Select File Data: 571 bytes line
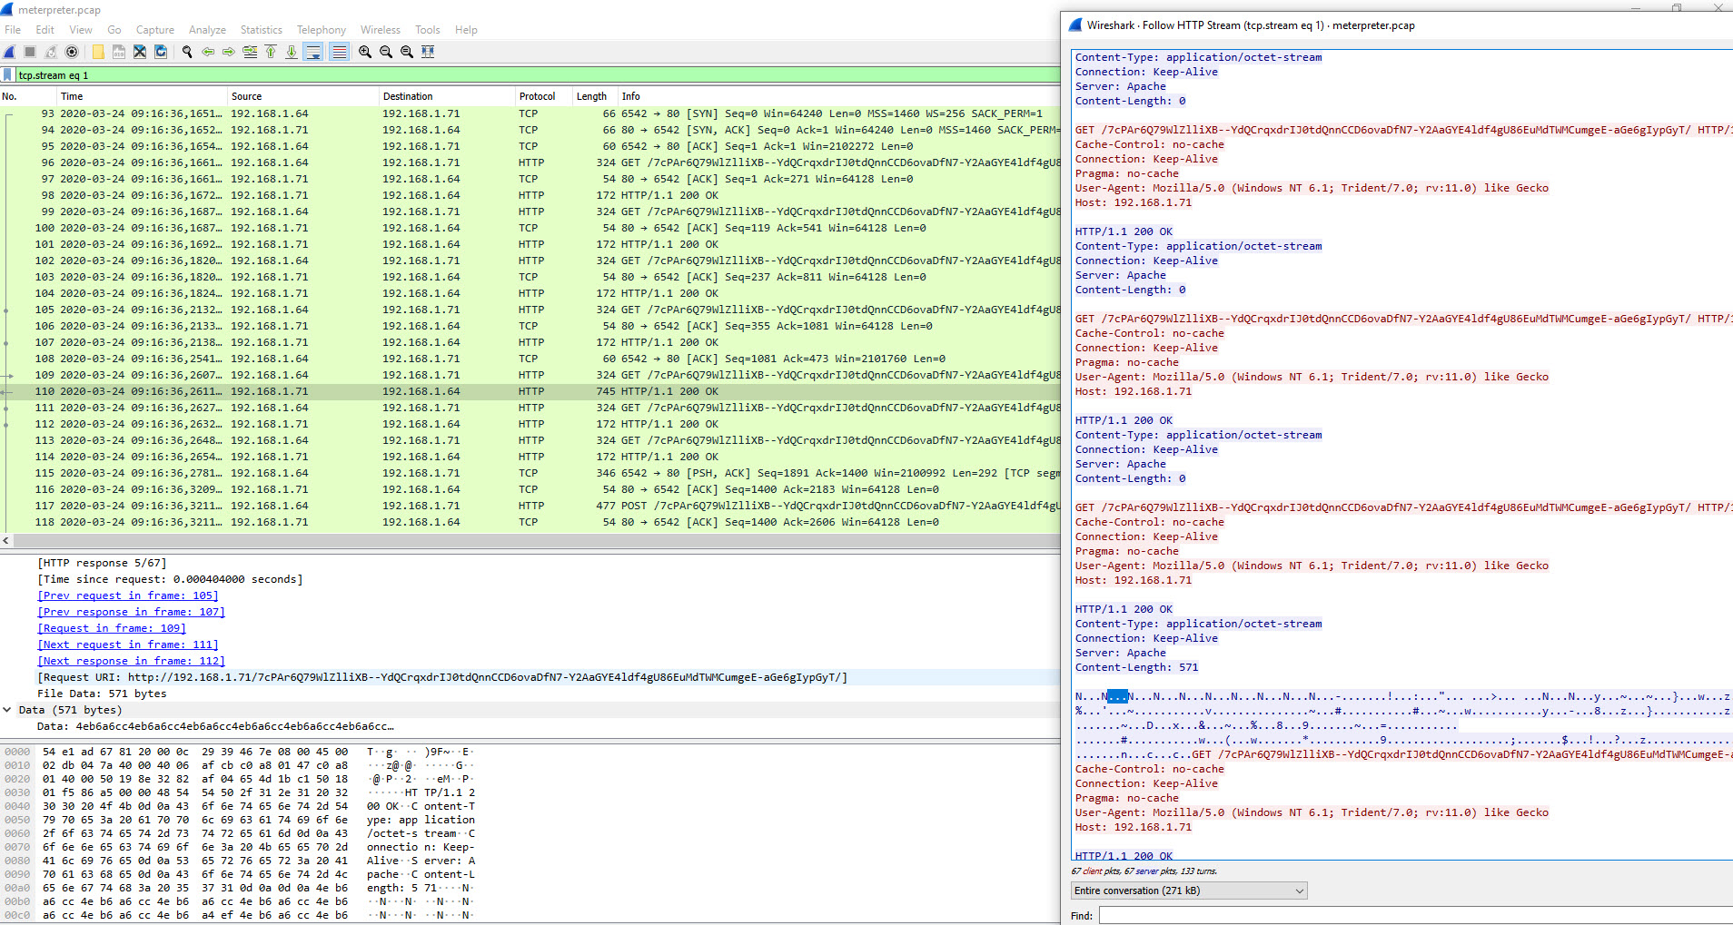 (x=102, y=694)
